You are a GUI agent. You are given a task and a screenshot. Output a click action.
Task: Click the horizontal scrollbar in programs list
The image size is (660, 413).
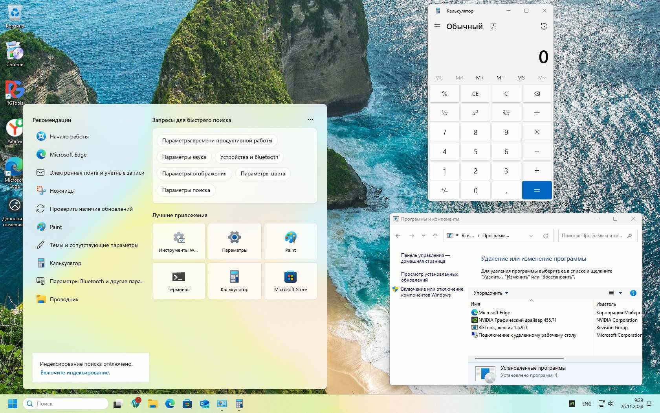tap(519, 359)
